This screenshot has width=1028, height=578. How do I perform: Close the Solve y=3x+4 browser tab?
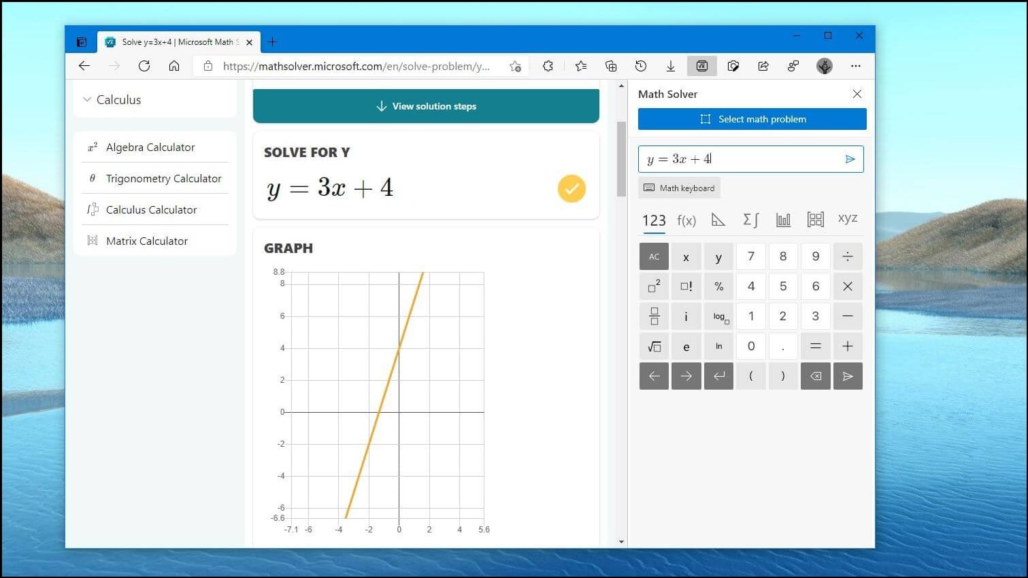point(249,42)
